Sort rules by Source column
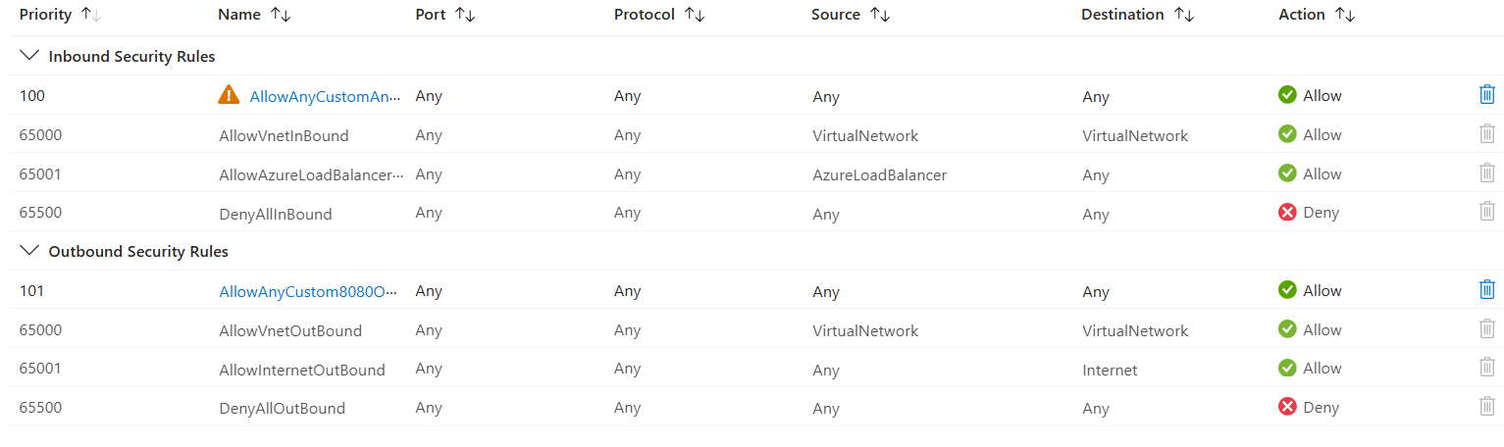The image size is (1504, 447). point(849,15)
